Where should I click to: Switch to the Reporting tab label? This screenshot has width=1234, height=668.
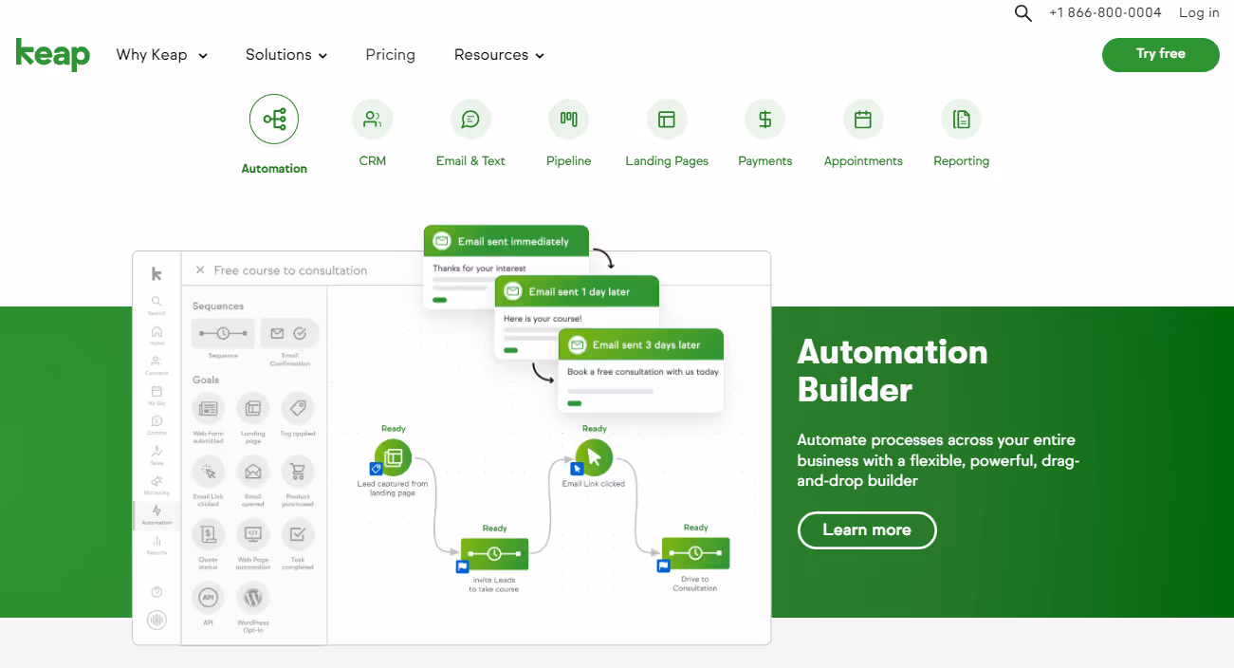click(961, 161)
